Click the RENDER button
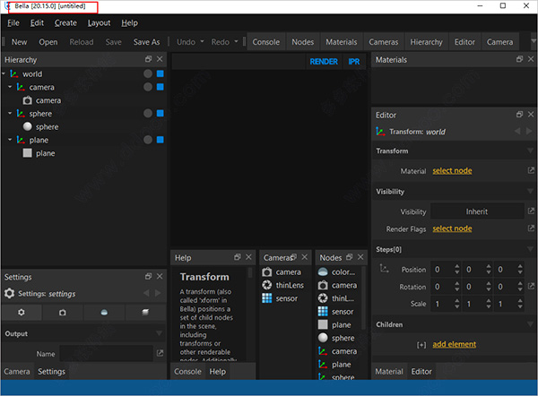This screenshot has height=396, width=538. tap(324, 62)
